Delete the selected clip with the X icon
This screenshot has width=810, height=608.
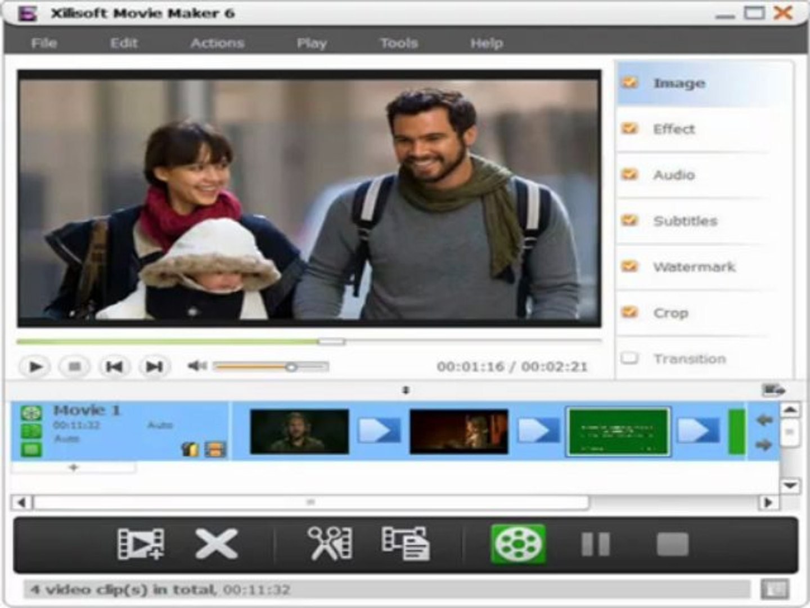point(217,544)
